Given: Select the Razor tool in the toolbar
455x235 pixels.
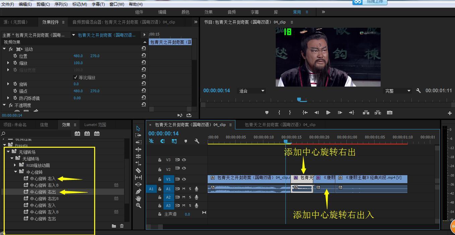Looking at the screenshot, I should pyautogui.click(x=138, y=170).
